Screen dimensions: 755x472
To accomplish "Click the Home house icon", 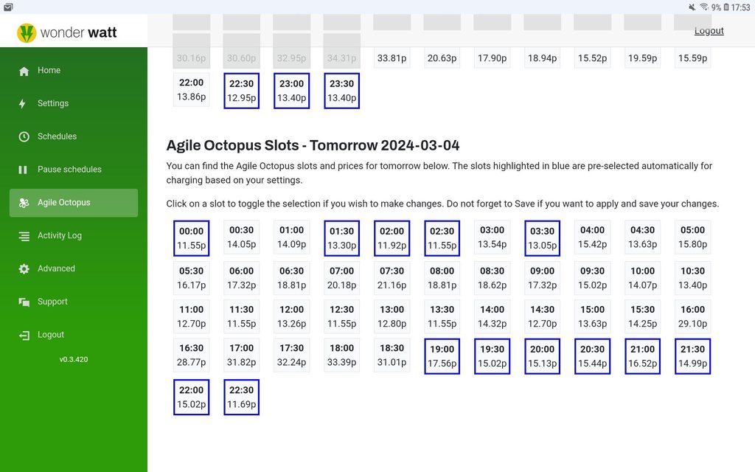I will pyautogui.click(x=24, y=71).
